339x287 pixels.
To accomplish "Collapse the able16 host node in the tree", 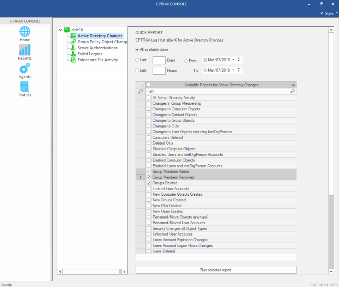I will pyautogui.click(x=60, y=30).
